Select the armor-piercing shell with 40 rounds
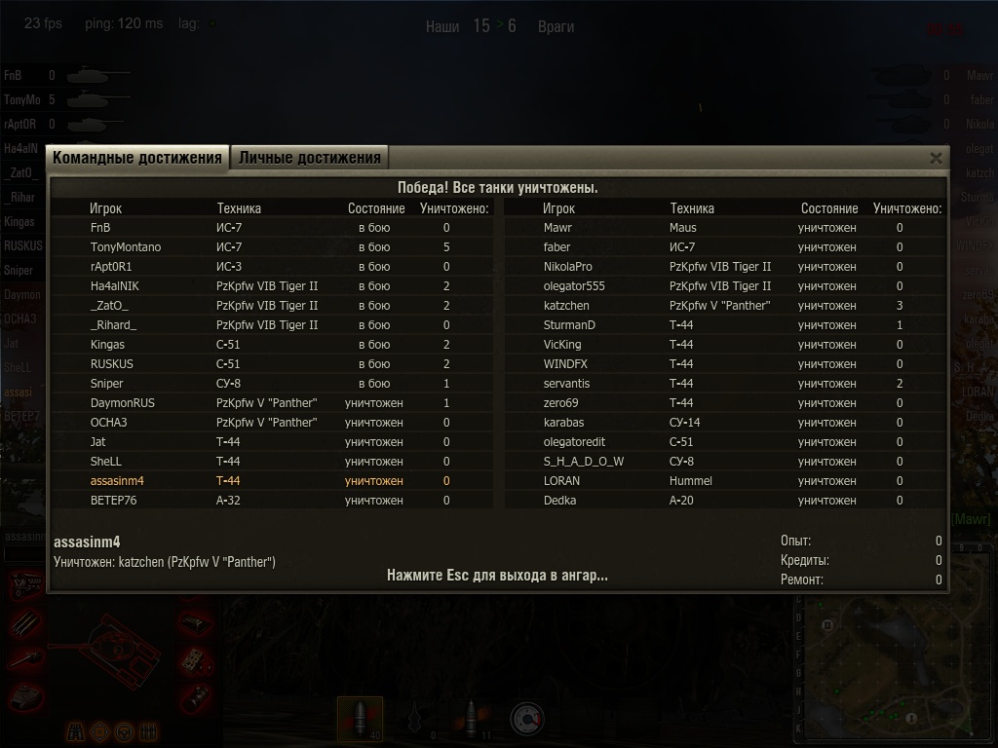Image resolution: width=998 pixels, height=748 pixels. coord(360,720)
